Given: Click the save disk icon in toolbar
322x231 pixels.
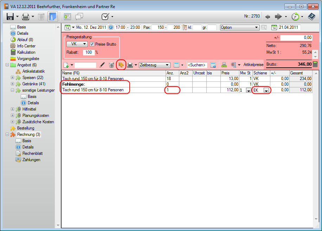Looking at the screenshot, I should pyautogui.click(x=10, y=16).
